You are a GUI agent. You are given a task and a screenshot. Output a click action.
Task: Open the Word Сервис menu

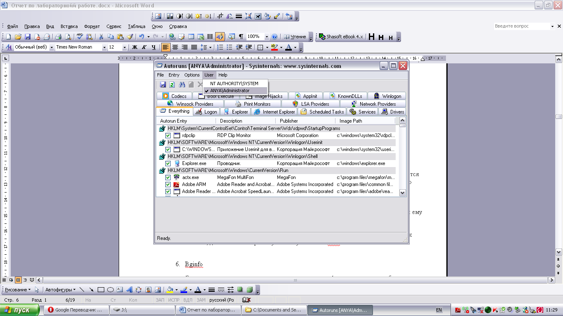pos(114,26)
